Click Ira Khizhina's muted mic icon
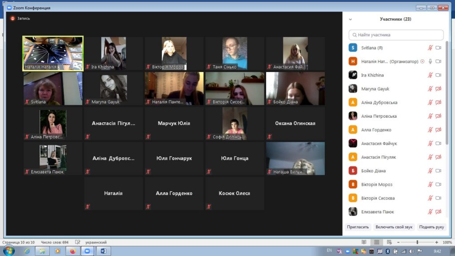The height and width of the screenshot is (256, 455). coord(430,75)
